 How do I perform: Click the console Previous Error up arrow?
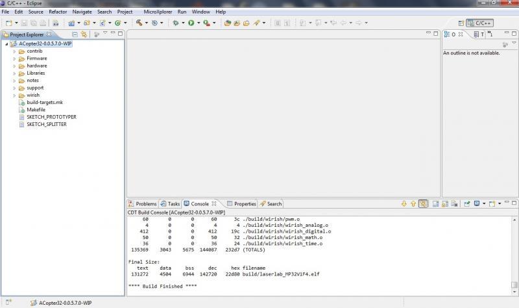coord(413,203)
